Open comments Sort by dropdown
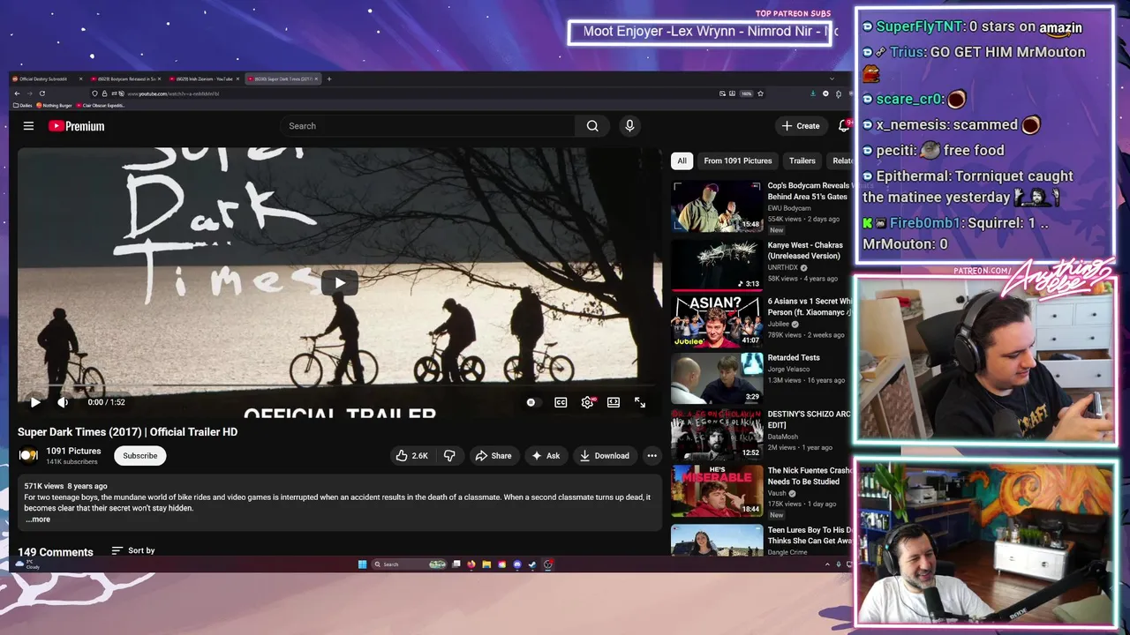Image resolution: width=1130 pixels, height=635 pixels. click(133, 550)
